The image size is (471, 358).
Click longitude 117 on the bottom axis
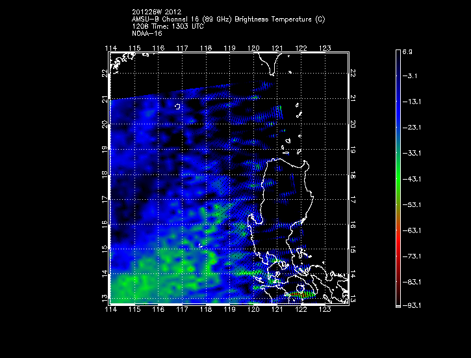182,309
